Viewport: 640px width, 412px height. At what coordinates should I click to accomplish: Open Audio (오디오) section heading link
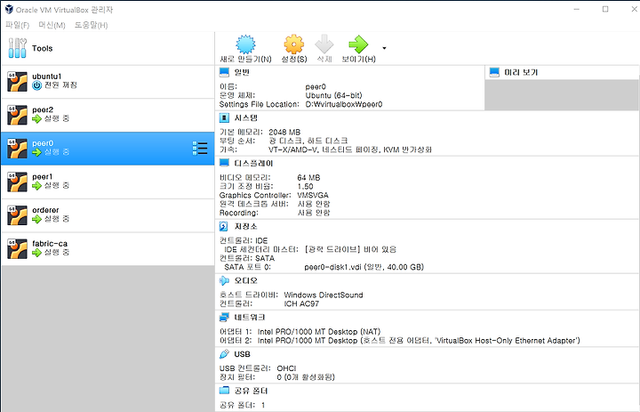tap(245, 280)
